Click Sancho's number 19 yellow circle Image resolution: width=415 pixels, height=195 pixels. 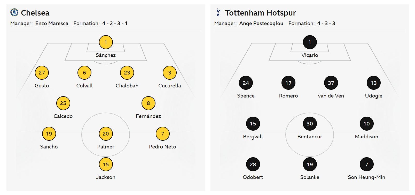49,134
